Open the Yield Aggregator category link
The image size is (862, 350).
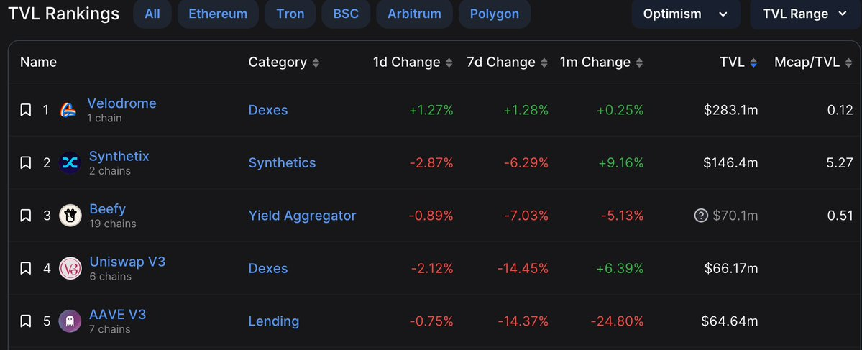coord(303,216)
